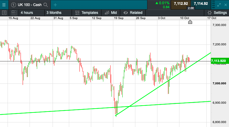Open the Settings gear icon
This screenshot has width=229, height=127.
pyautogui.click(x=209, y=13)
